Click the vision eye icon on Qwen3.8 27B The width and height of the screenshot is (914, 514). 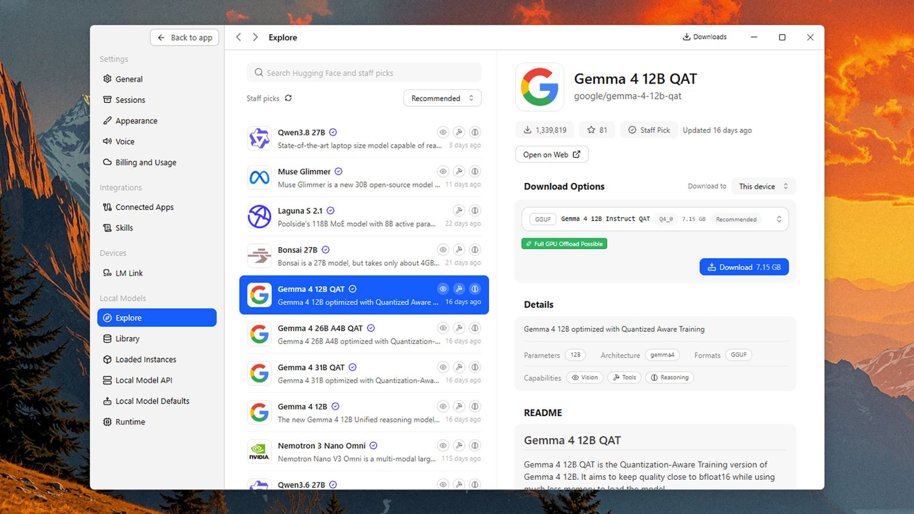coord(443,132)
